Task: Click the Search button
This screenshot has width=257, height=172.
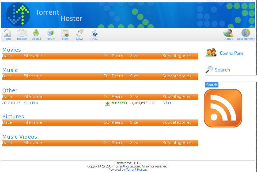Action: click(x=211, y=85)
